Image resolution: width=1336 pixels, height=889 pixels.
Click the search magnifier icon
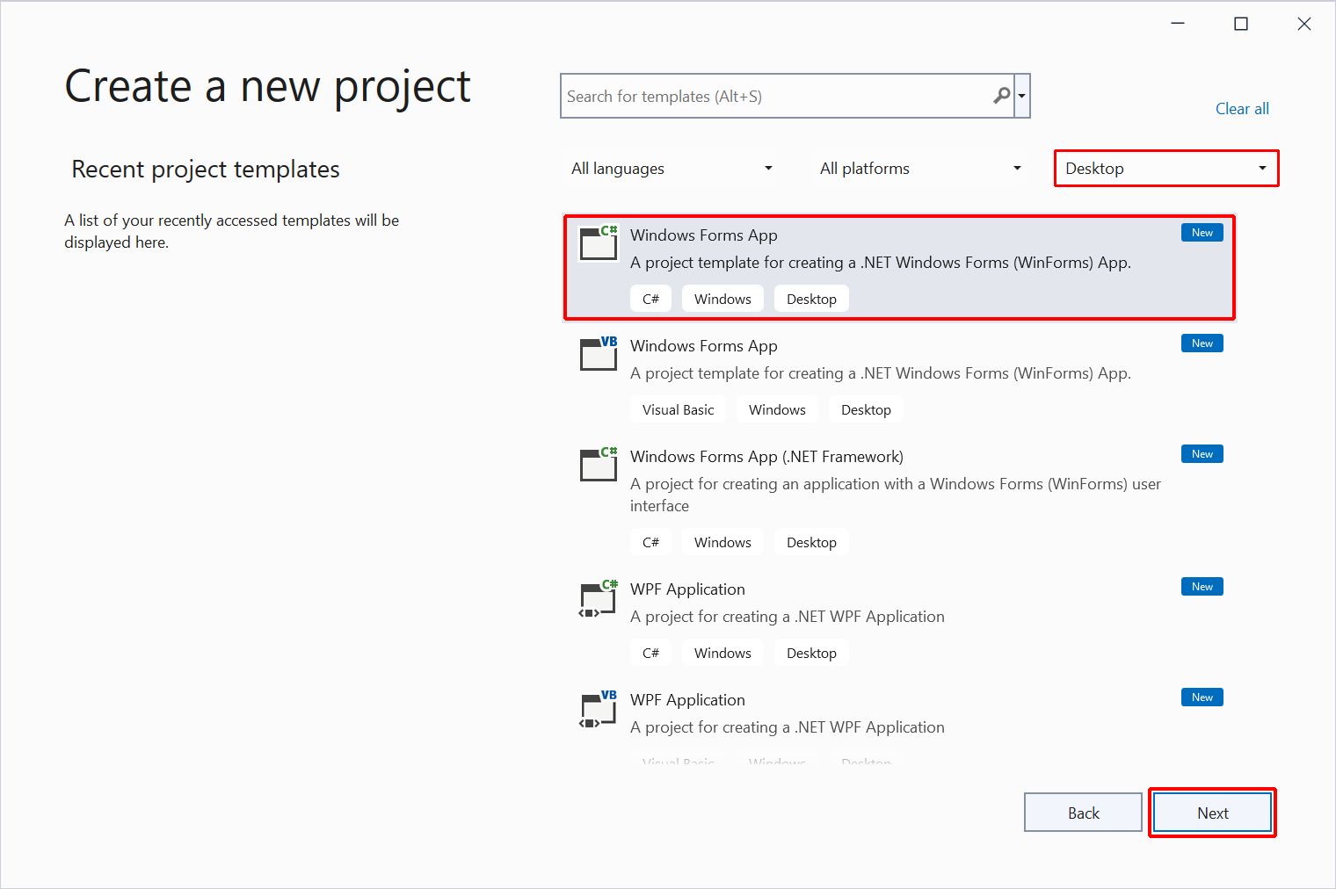[1002, 95]
